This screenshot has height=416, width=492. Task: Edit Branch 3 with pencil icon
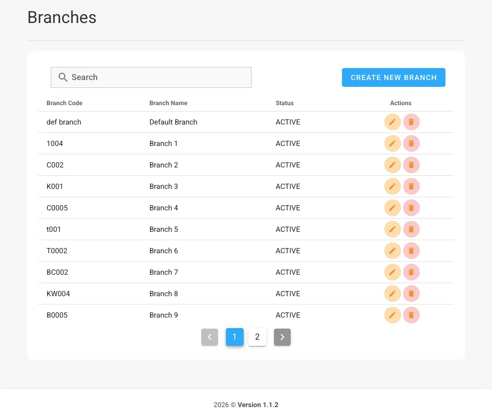tap(392, 186)
